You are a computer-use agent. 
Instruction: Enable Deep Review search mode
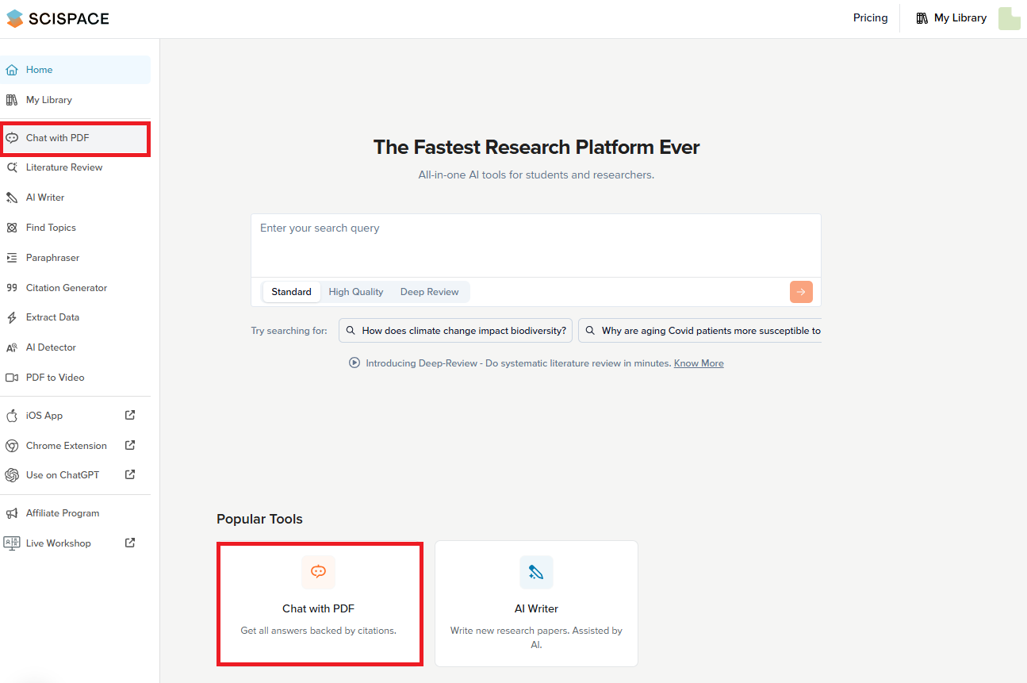429,292
